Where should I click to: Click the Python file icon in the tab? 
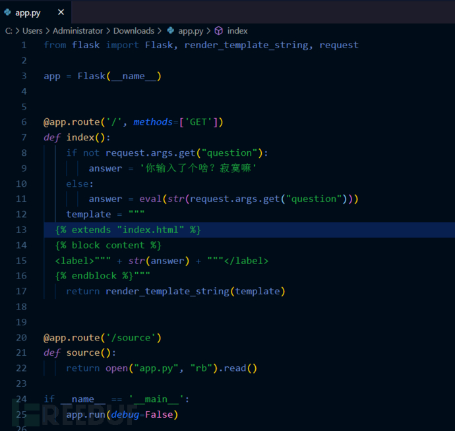7,13
